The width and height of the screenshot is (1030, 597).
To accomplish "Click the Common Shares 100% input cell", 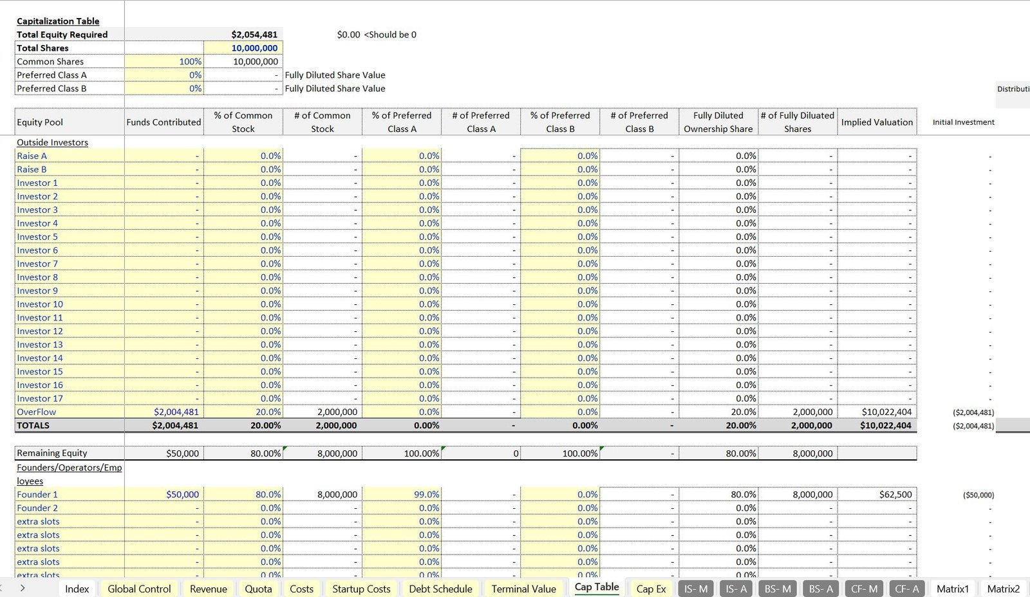I will (164, 62).
